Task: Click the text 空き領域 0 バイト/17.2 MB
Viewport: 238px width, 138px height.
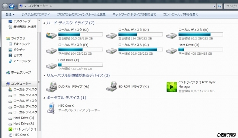Action: (x=196, y=91)
